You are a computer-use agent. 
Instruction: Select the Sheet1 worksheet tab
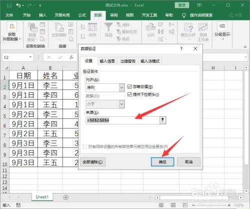click(x=42, y=197)
